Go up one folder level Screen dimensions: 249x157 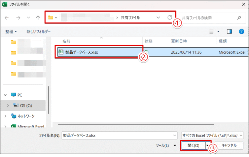[x=38, y=17]
